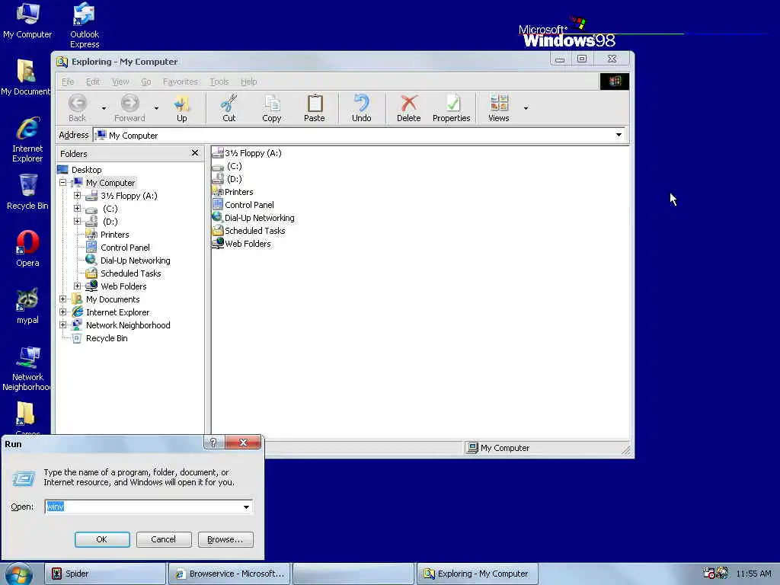Click the Views toolbar icon

tap(499, 103)
